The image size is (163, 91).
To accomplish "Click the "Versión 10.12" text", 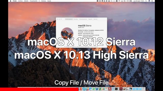I will [x=81, y=28].
